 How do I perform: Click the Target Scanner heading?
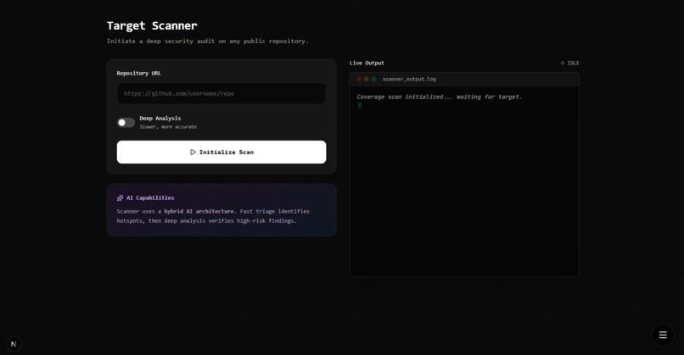click(x=152, y=25)
